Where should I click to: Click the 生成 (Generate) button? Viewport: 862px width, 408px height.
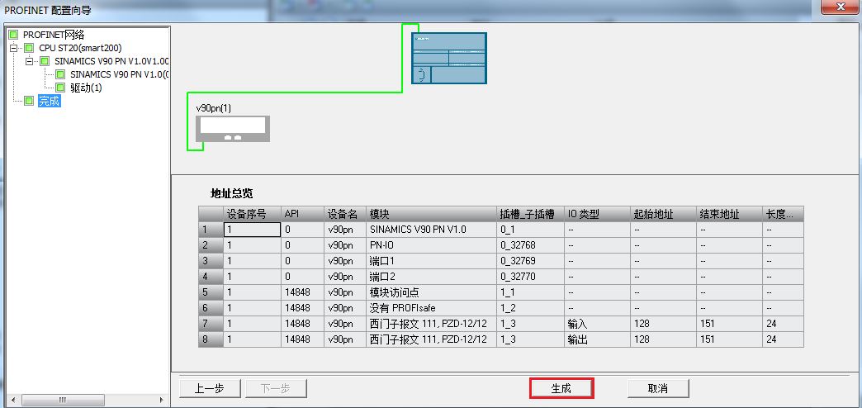[x=561, y=388]
